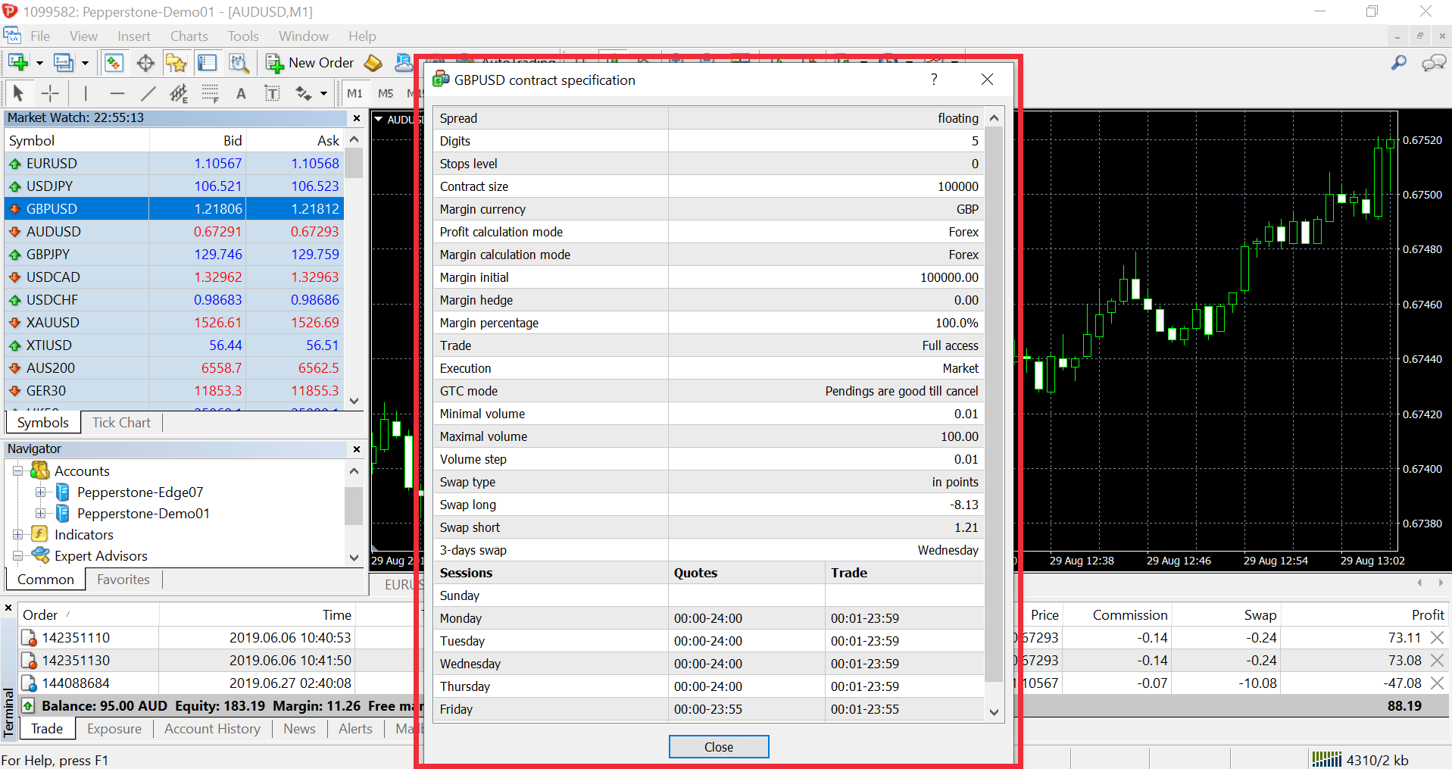Close order 142351110 with its X
The width and height of the screenshot is (1452, 769).
1437,638
